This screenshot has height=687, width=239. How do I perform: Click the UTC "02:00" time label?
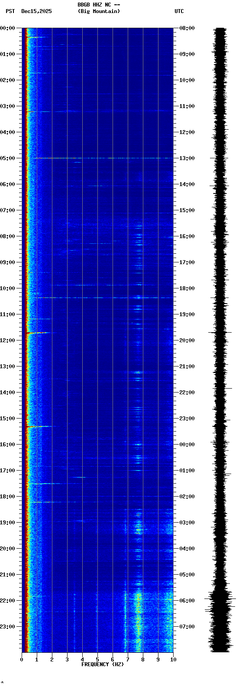[x=187, y=497]
